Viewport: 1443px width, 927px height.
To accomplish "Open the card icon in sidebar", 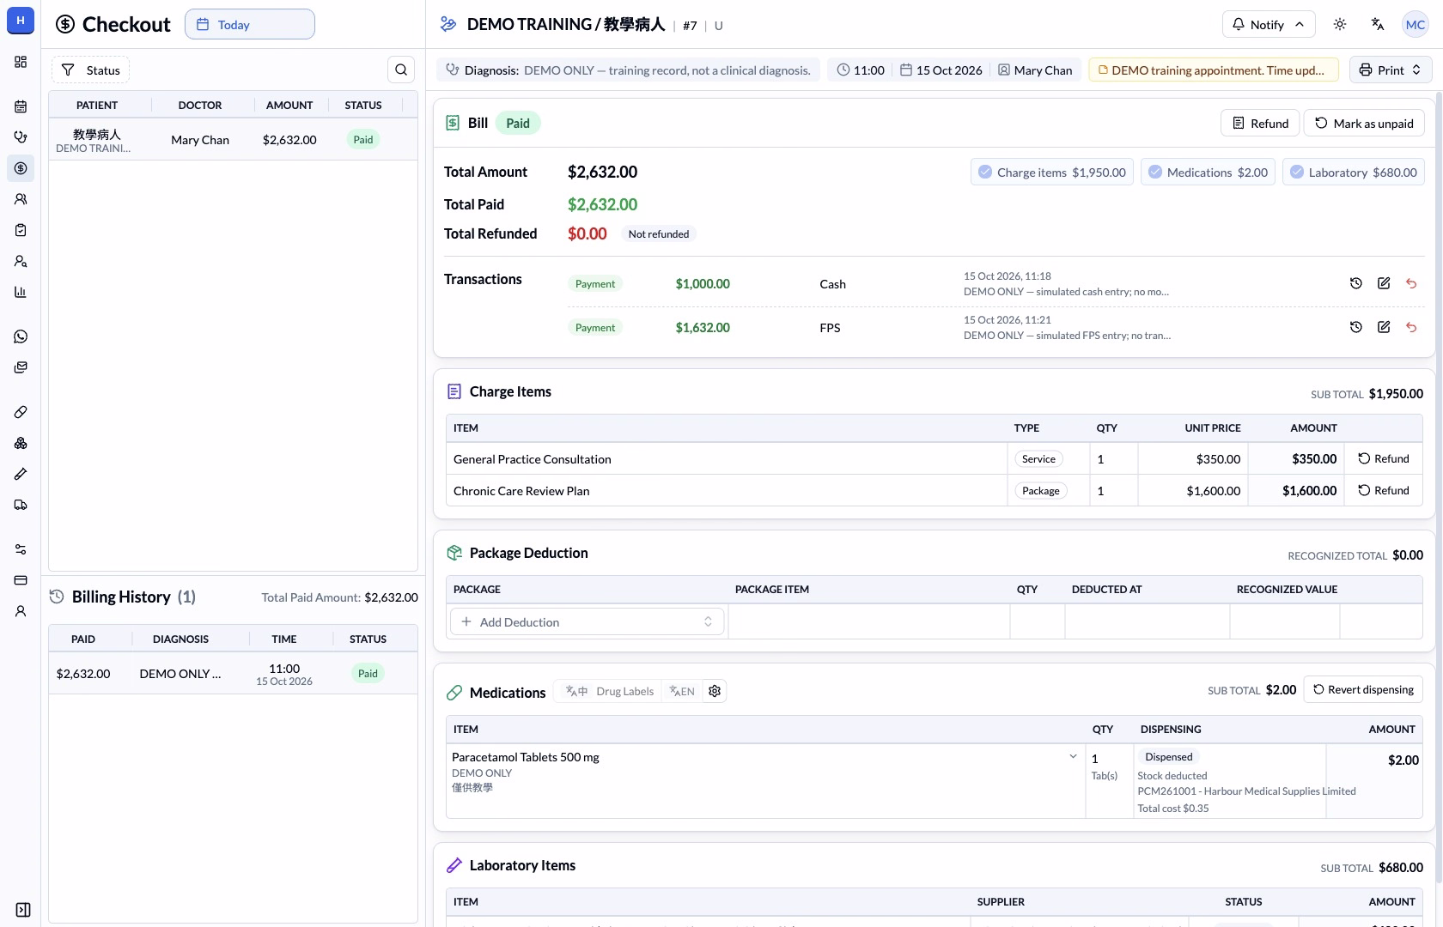I will [x=21, y=580].
